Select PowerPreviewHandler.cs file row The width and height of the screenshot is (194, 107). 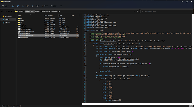click(48, 35)
